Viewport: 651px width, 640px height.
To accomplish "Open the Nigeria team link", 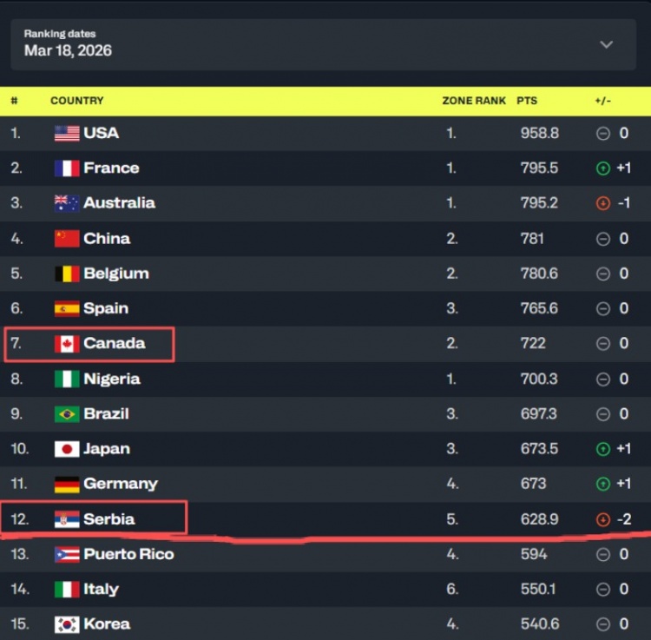I will click(x=111, y=379).
